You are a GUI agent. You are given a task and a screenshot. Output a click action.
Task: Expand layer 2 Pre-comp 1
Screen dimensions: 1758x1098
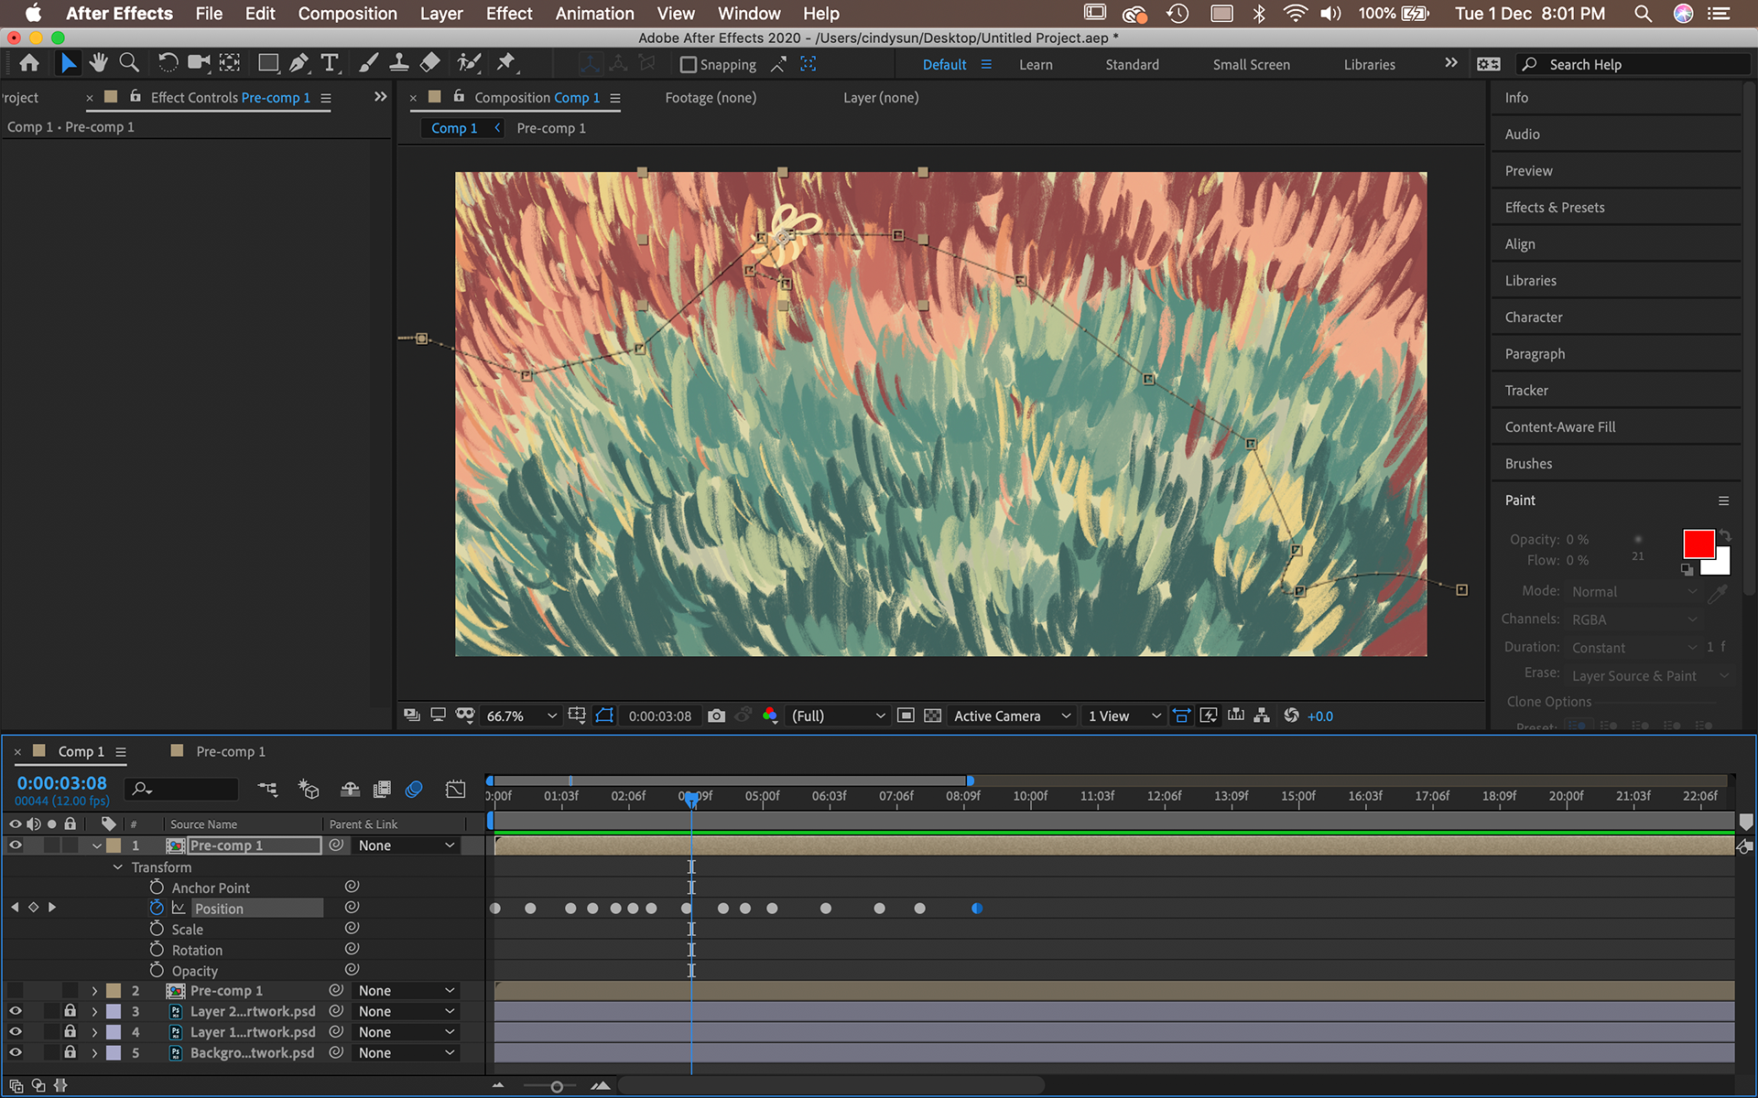tap(94, 991)
